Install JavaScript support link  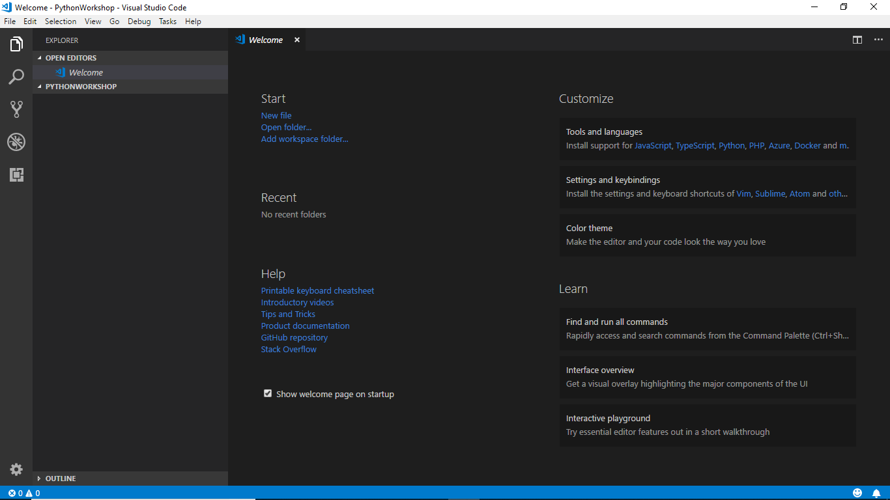point(653,145)
